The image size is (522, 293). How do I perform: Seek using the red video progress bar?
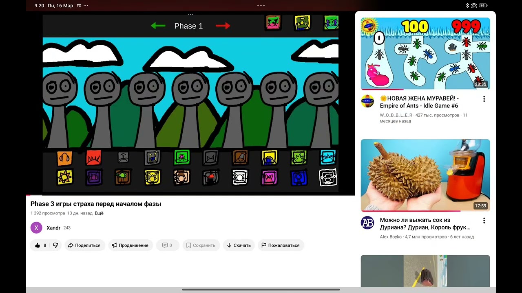tap(190, 195)
